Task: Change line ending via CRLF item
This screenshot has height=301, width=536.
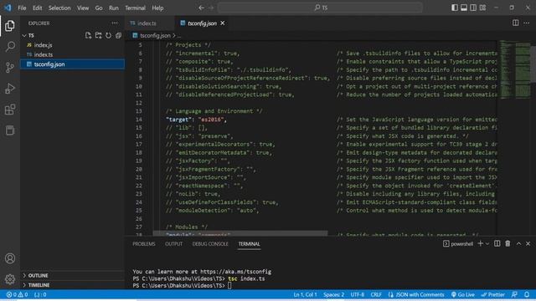Action: (376, 294)
